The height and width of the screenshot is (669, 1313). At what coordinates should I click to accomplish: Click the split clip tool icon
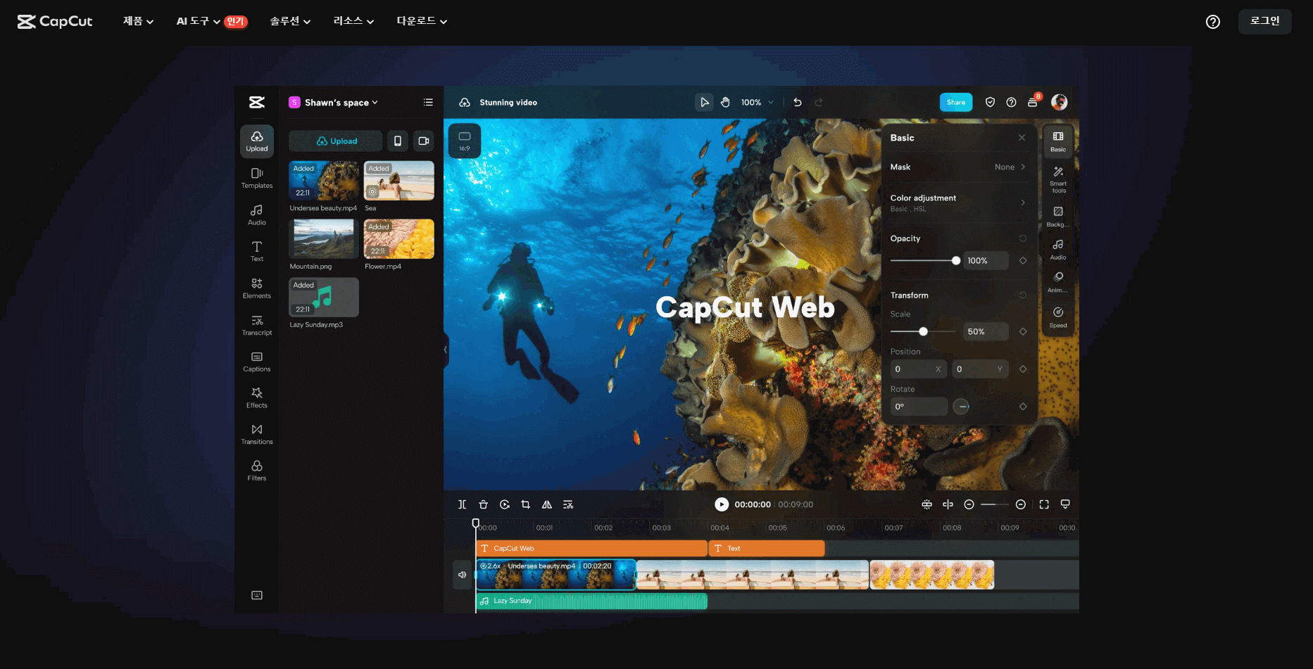[x=462, y=504]
